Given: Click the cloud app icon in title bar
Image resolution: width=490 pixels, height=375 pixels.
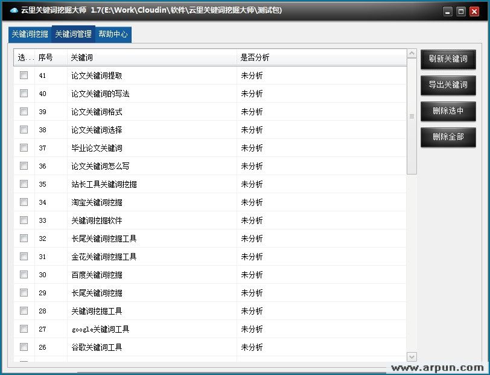Looking at the screenshot, I should click(x=14, y=11).
